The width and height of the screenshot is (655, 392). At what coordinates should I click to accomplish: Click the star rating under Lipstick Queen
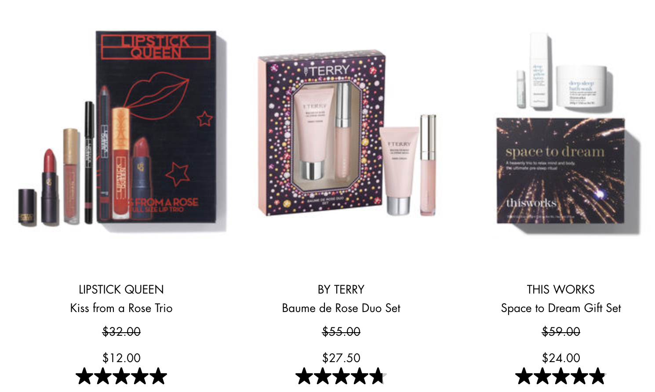click(121, 377)
